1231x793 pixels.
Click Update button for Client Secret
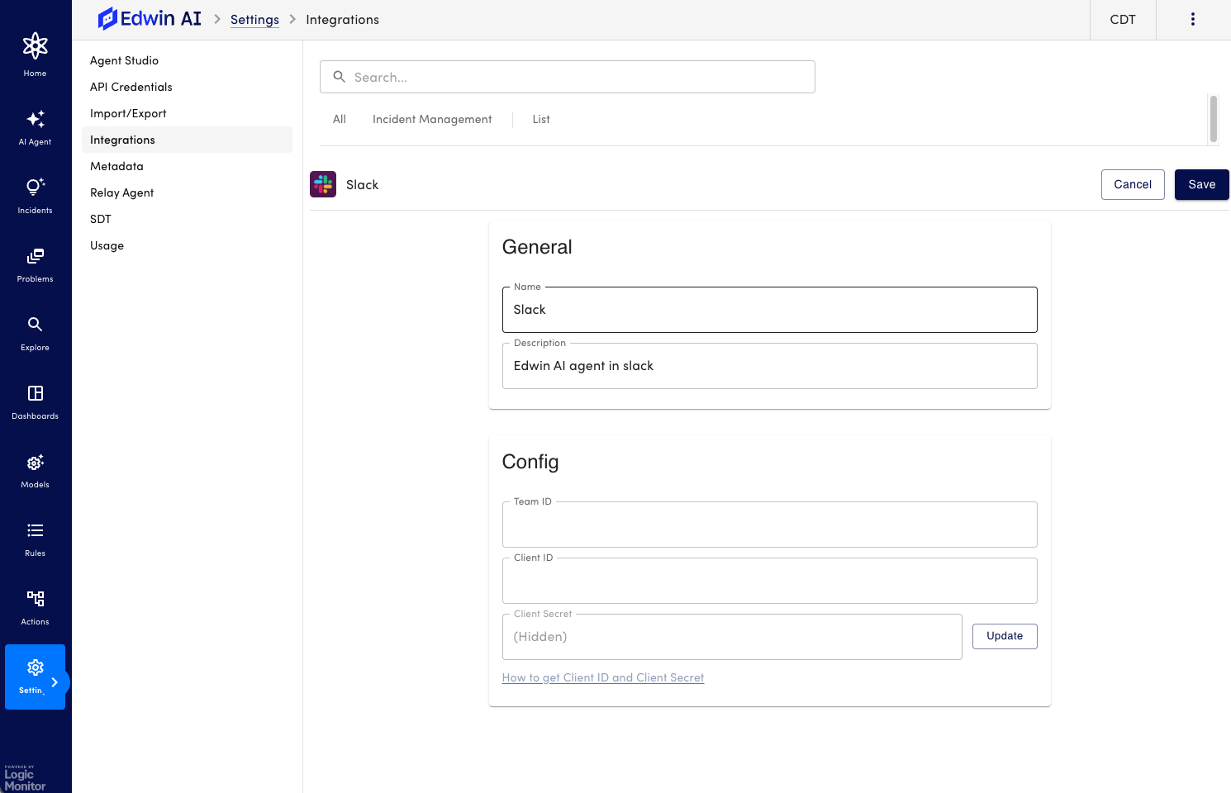coord(1005,636)
